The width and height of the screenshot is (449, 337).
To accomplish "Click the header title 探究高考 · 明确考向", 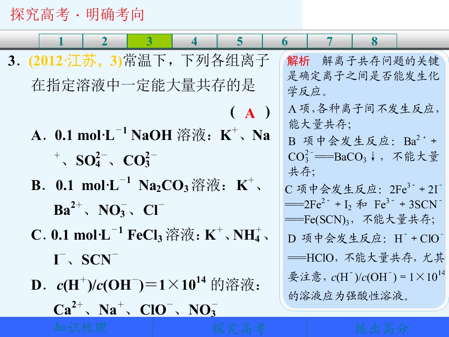I will point(77,15).
